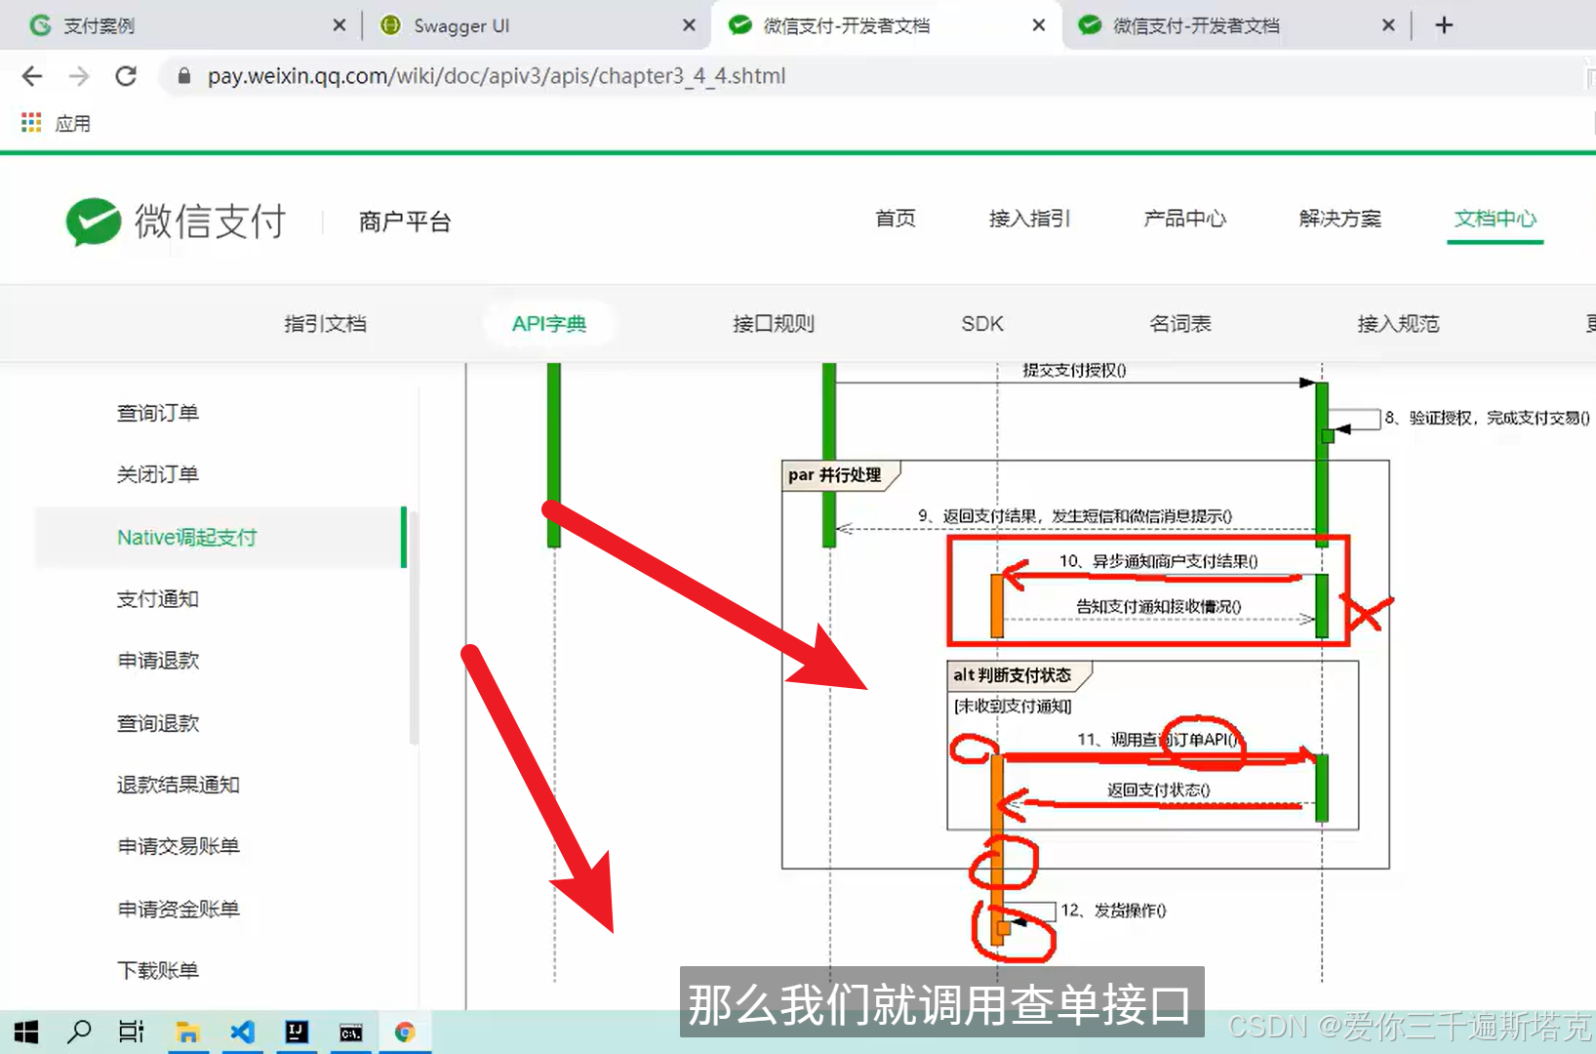The width and height of the screenshot is (1596, 1054).
Task: Select the 接入规范 sub-tab
Action: click(1399, 324)
